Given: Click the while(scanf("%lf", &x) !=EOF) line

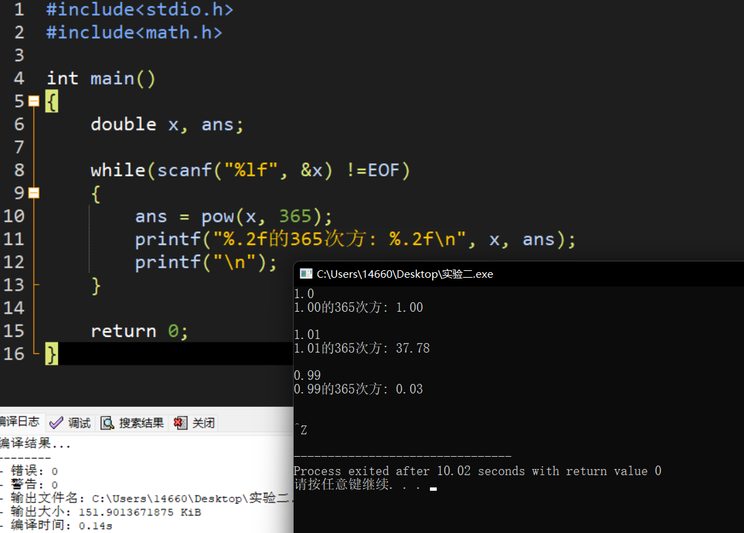Looking at the screenshot, I should click(250, 170).
